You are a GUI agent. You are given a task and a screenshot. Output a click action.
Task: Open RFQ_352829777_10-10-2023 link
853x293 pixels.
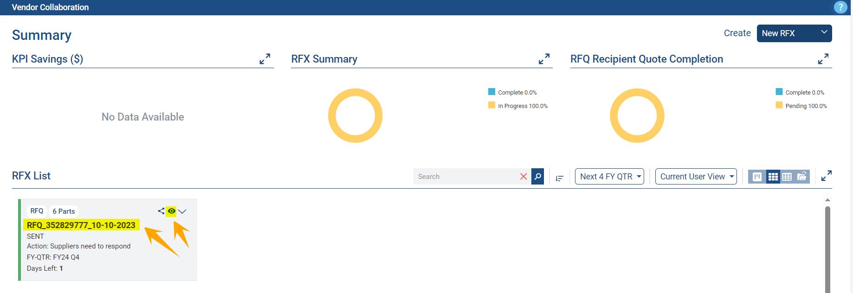point(81,225)
